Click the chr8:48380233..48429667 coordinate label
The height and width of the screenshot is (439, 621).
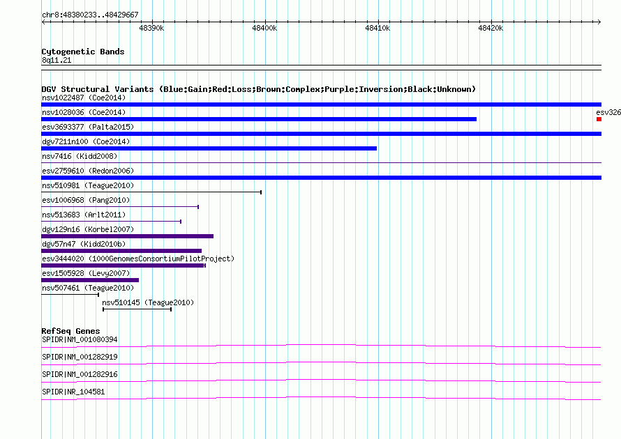[x=90, y=15]
